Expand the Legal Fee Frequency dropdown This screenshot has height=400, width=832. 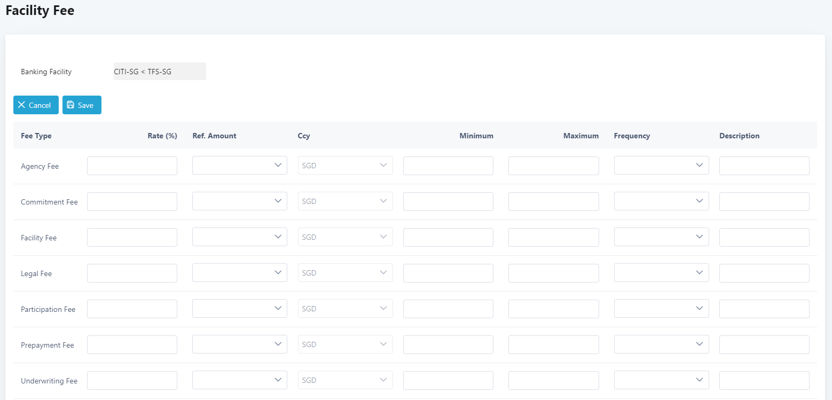[661, 273]
